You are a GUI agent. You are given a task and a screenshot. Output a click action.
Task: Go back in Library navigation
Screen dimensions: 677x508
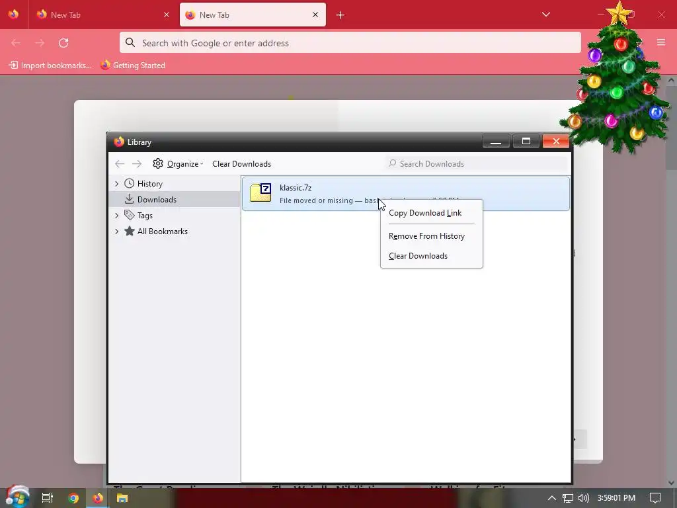pyautogui.click(x=120, y=164)
